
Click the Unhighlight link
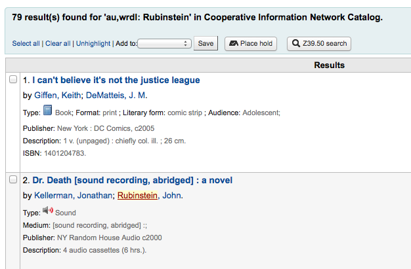93,44
